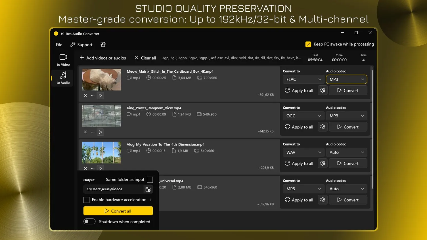The height and width of the screenshot is (240, 427).
Task: Click the coffee cup icon in menu bar
Action: click(x=103, y=45)
